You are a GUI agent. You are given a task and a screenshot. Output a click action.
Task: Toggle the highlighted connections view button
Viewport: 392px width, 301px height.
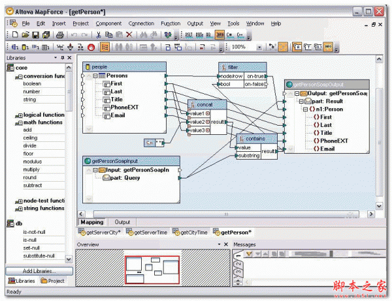click(105, 47)
